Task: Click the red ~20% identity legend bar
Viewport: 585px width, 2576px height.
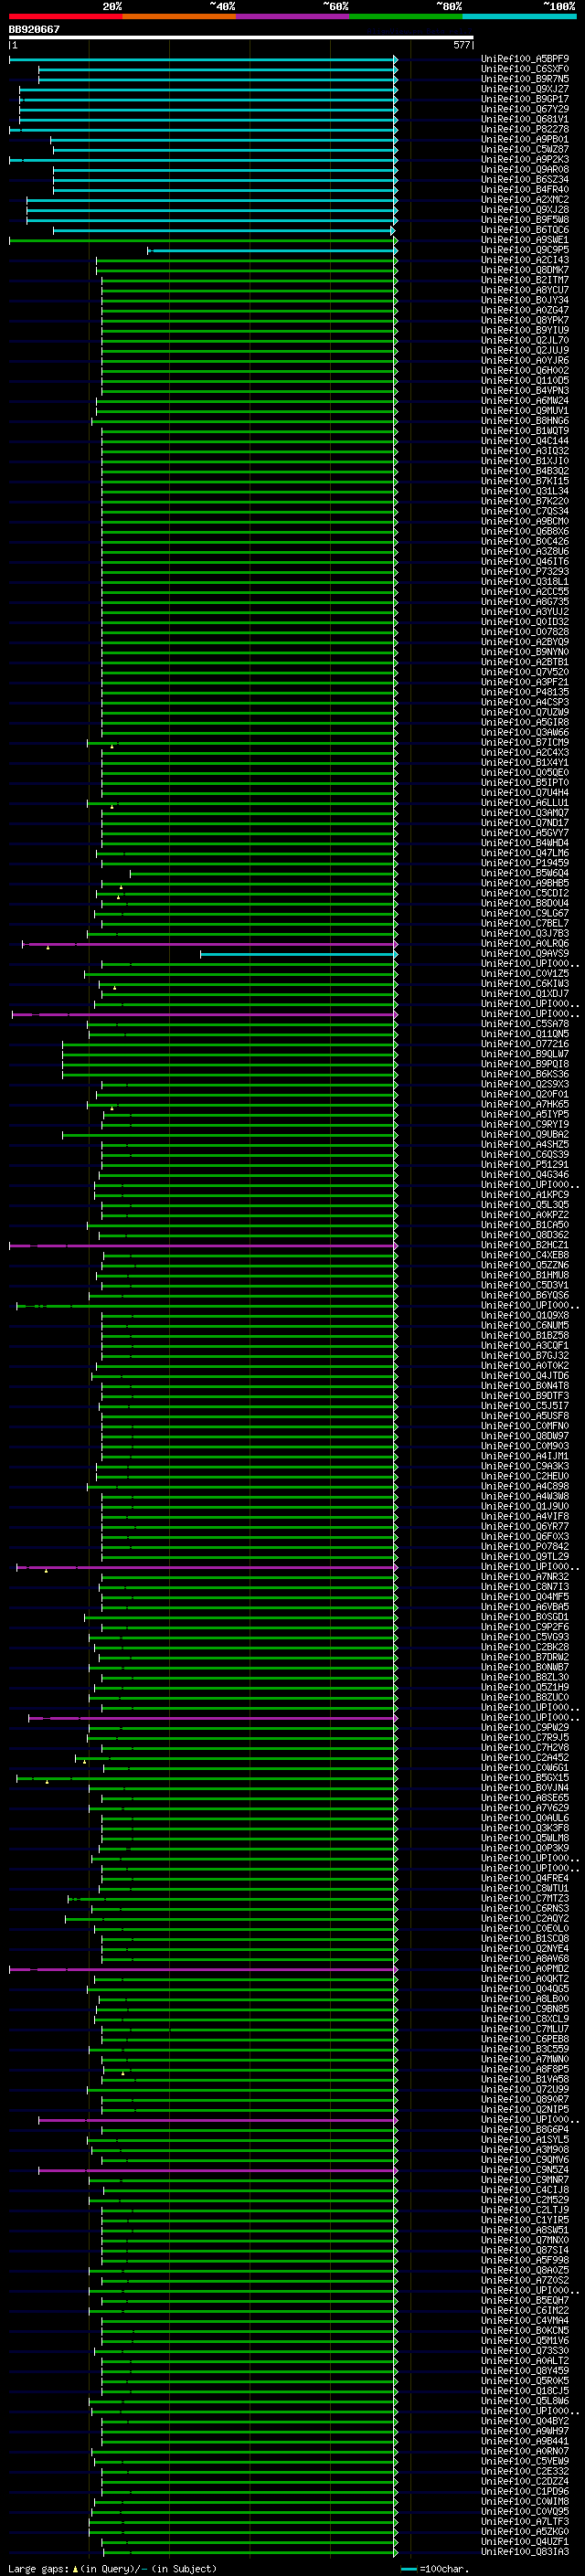Action: click(65, 17)
